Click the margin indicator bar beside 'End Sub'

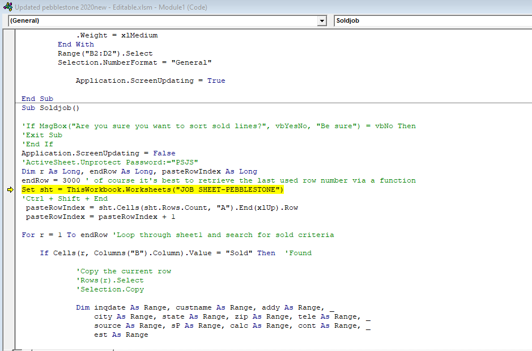pos(9,99)
